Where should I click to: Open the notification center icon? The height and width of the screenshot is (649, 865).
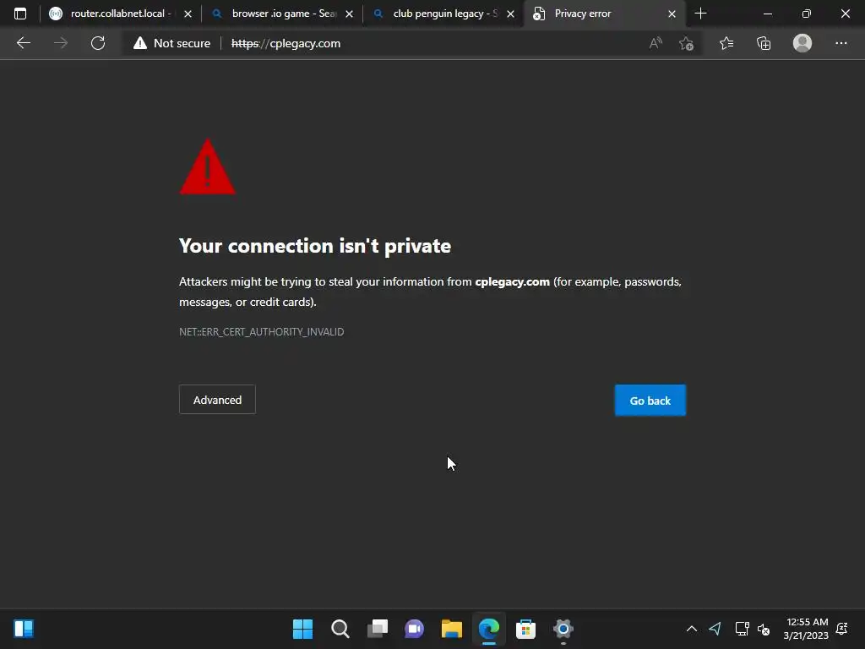(x=842, y=629)
